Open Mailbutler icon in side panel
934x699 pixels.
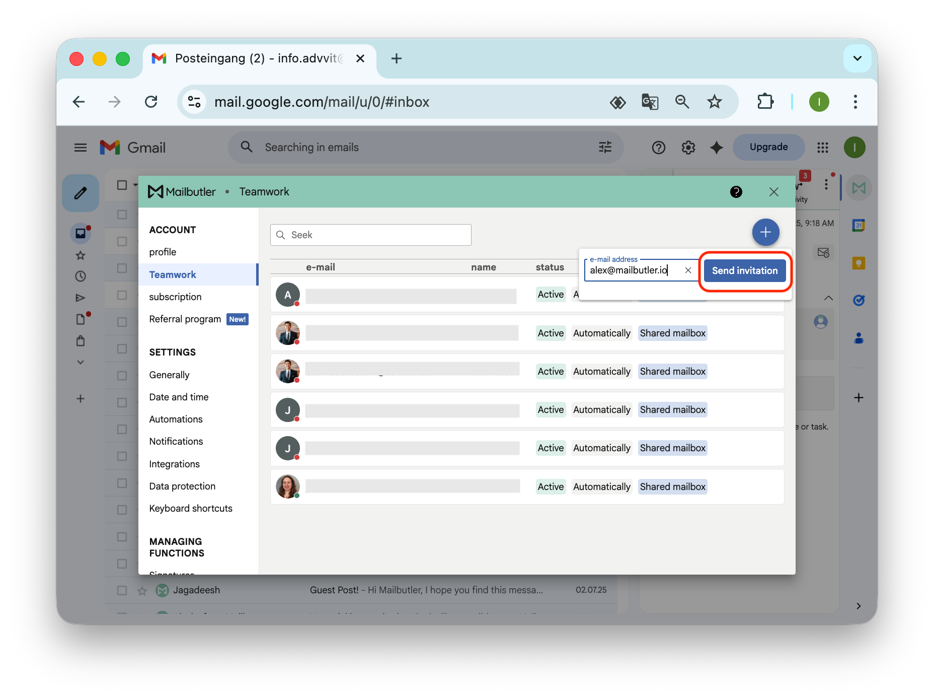pyautogui.click(x=859, y=188)
